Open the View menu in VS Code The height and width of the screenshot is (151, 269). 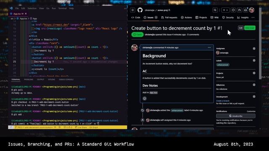(41, 8)
